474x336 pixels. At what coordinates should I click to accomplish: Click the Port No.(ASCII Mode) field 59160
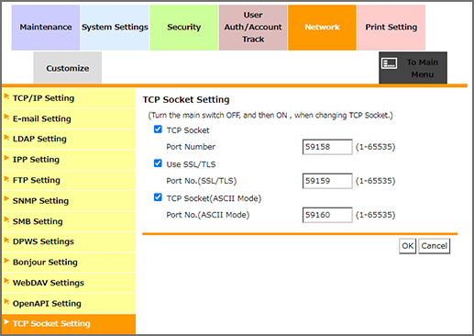[327, 215]
